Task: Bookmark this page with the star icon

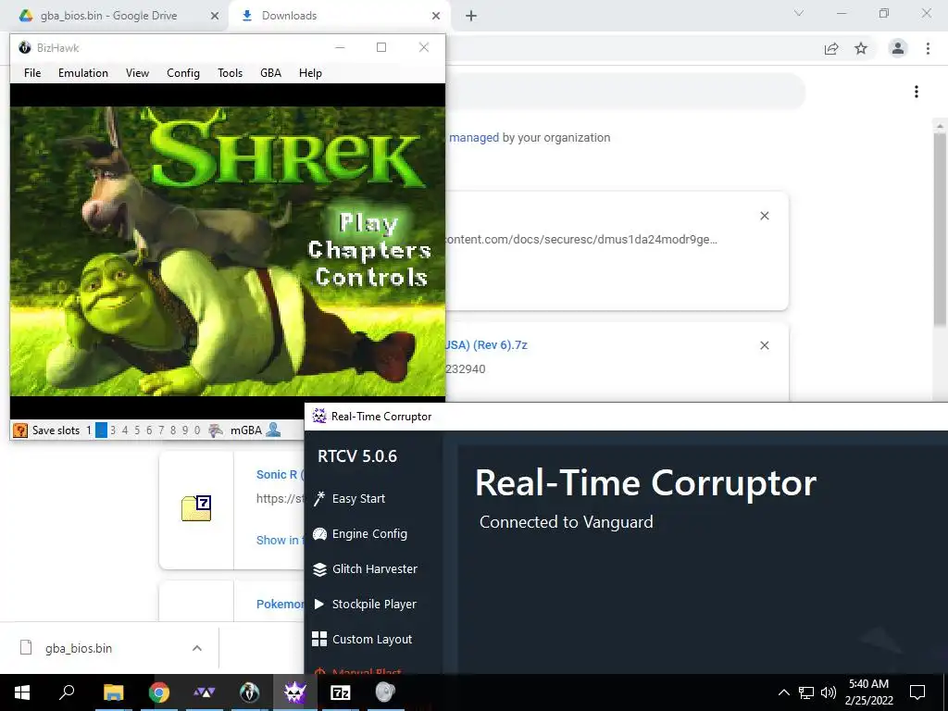Action: pos(861,48)
